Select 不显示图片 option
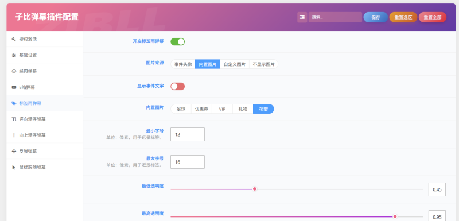 (x=263, y=64)
